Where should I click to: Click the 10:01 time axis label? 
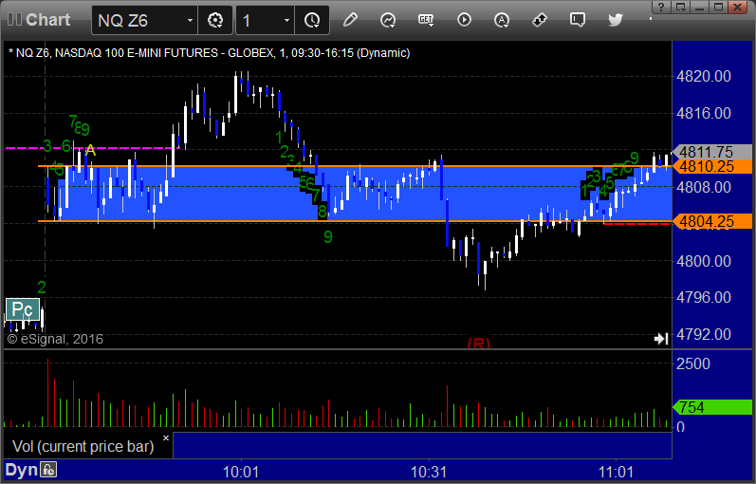click(x=241, y=472)
